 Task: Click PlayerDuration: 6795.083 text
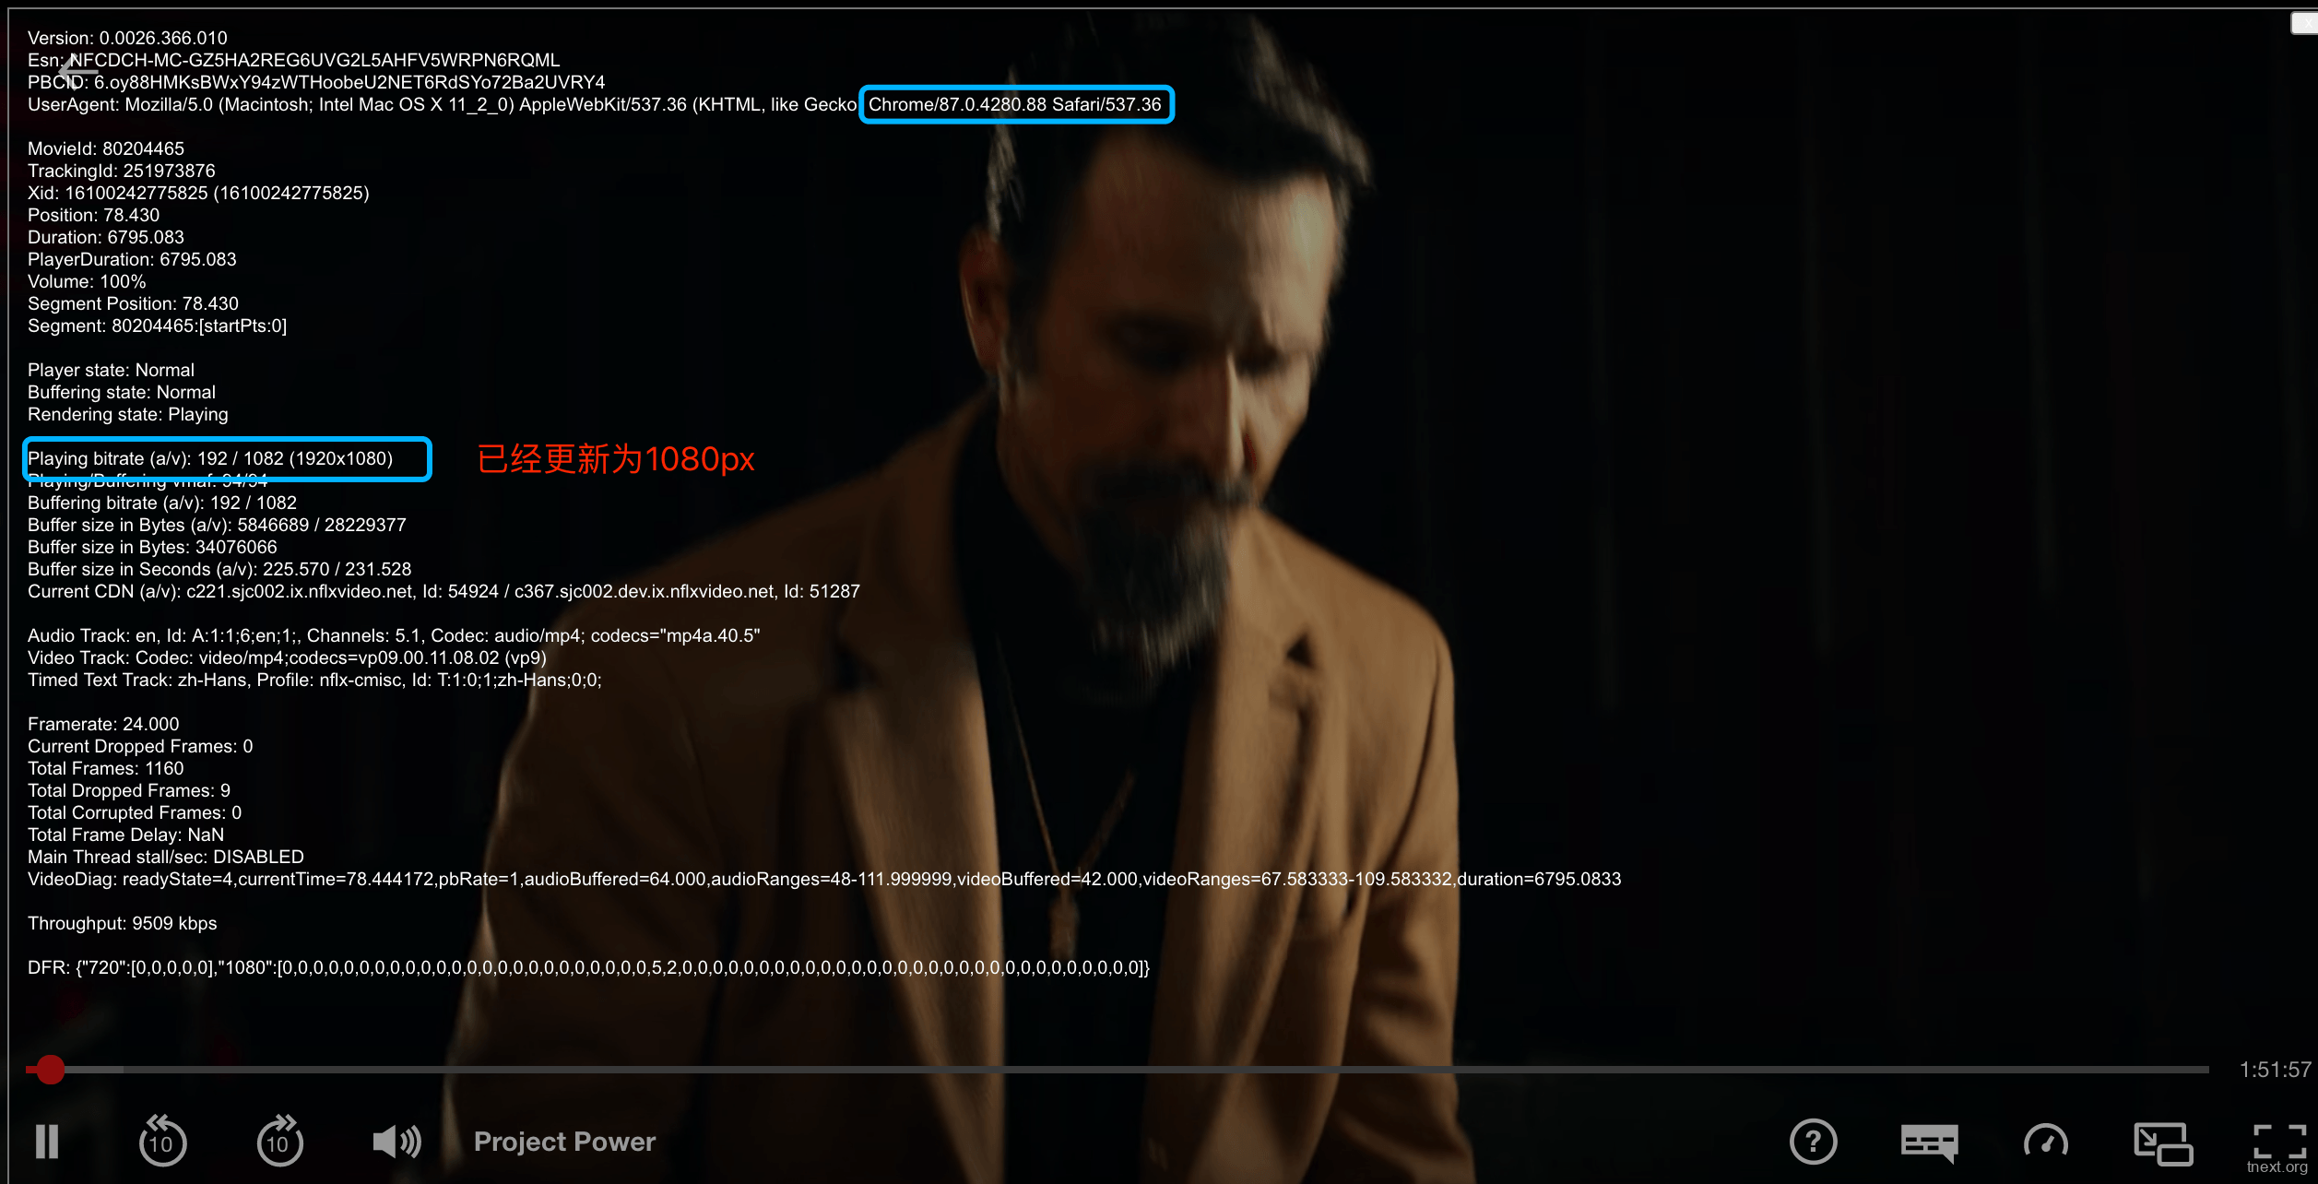pos(132,259)
